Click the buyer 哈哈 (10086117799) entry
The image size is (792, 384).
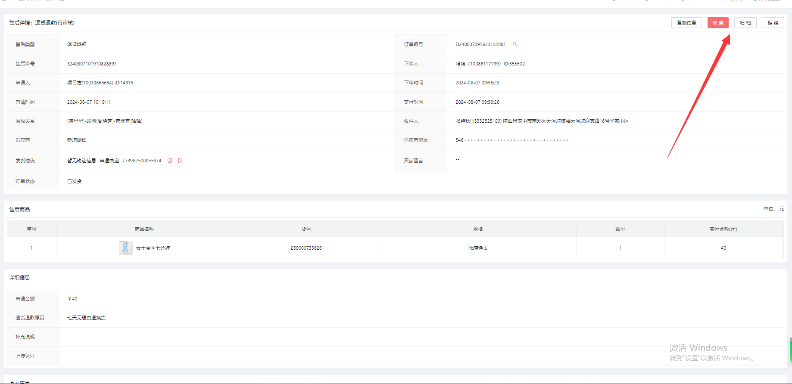tap(478, 64)
